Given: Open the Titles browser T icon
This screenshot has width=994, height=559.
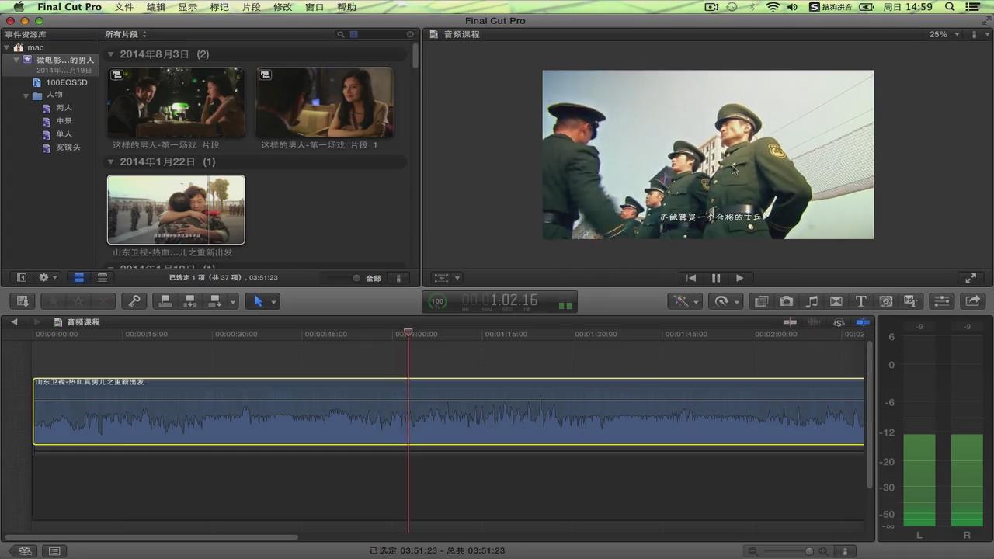Looking at the screenshot, I should 860,301.
